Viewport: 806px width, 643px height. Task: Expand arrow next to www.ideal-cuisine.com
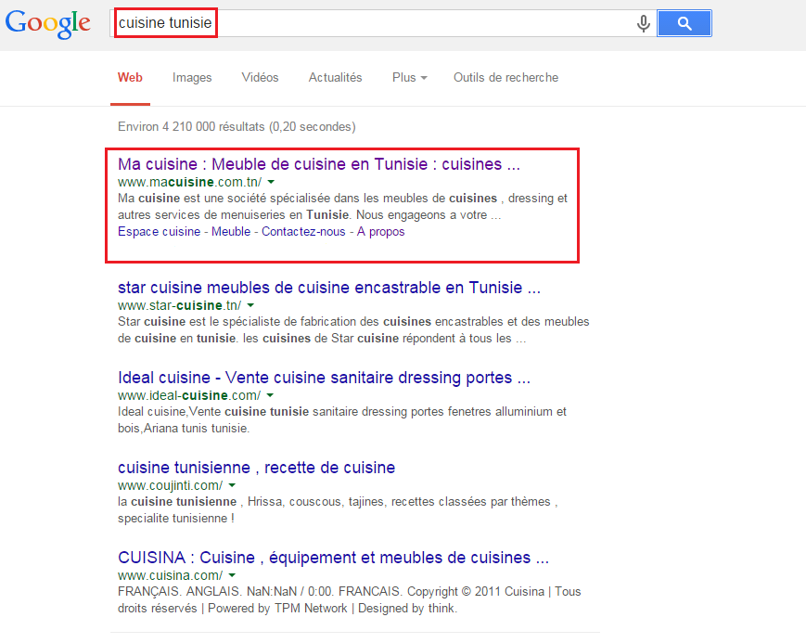(x=271, y=395)
